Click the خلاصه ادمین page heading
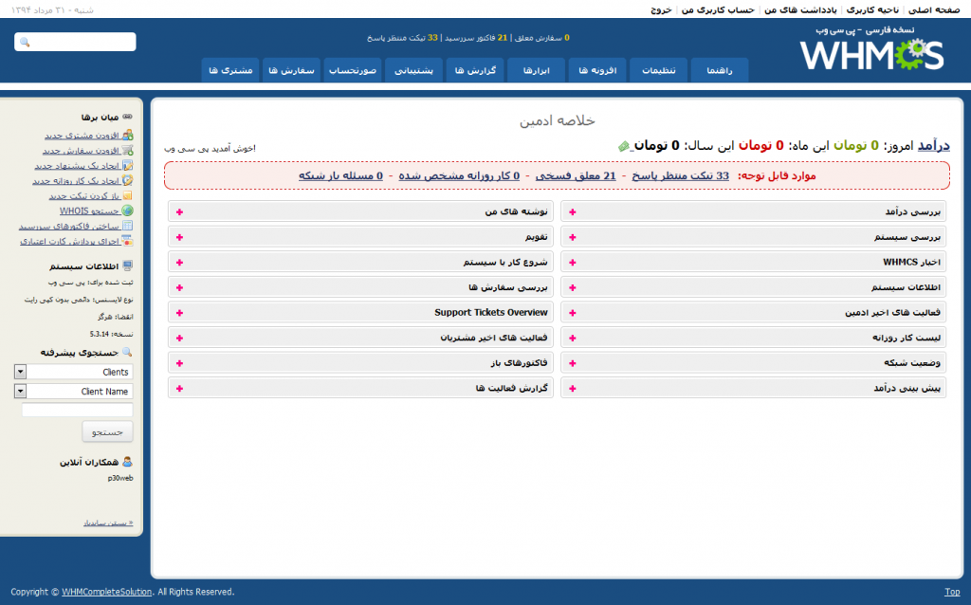Image resolution: width=971 pixels, height=605 pixels. coord(558,120)
